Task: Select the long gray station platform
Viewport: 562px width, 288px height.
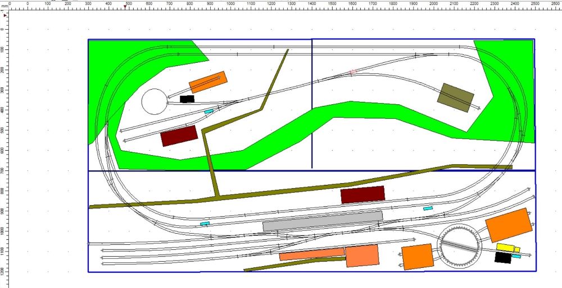Action: click(323, 221)
